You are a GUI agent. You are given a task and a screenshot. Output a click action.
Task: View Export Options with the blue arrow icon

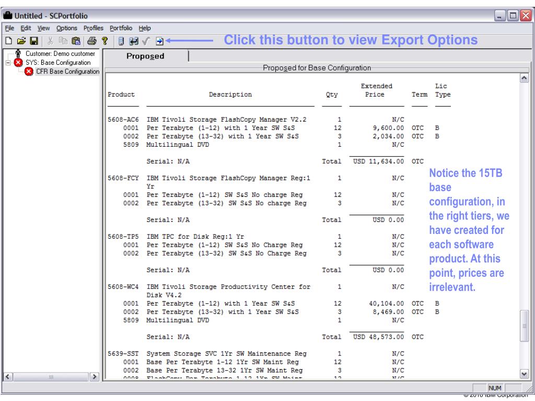tap(159, 41)
